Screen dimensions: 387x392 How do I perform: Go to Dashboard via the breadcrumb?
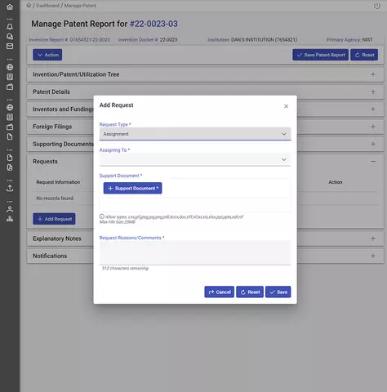pyautogui.click(x=47, y=6)
